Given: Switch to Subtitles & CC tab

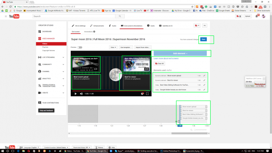Looking at the screenshot, I should click(x=166, y=26).
